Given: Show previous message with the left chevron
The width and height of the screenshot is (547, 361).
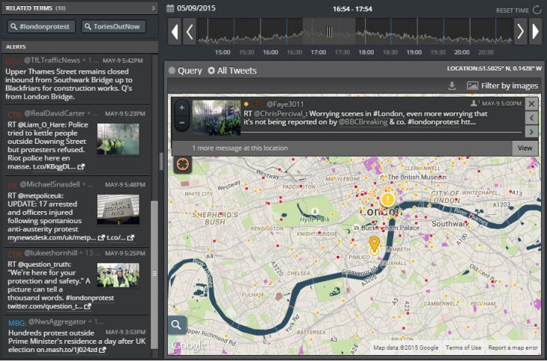Looking at the screenshot, I should 531,118.
